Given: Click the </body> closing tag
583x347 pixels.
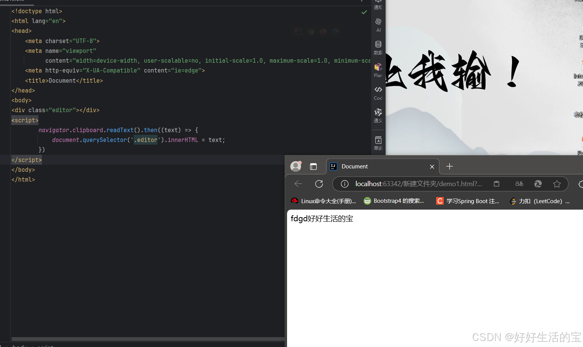Looking at the screenshot, I should coord(23,170).
